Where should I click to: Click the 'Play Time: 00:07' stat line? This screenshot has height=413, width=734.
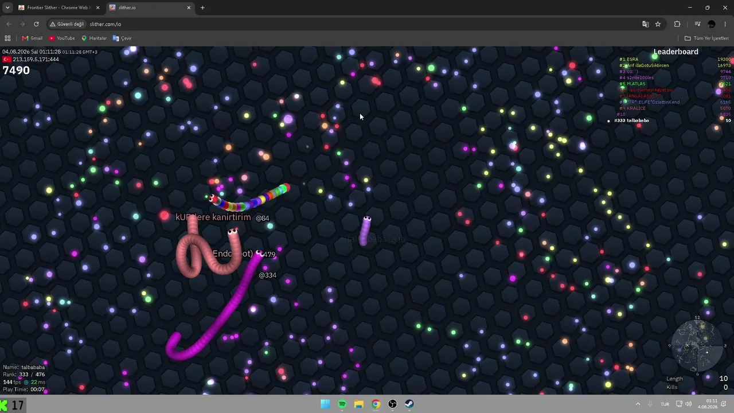tap(24, 389)
